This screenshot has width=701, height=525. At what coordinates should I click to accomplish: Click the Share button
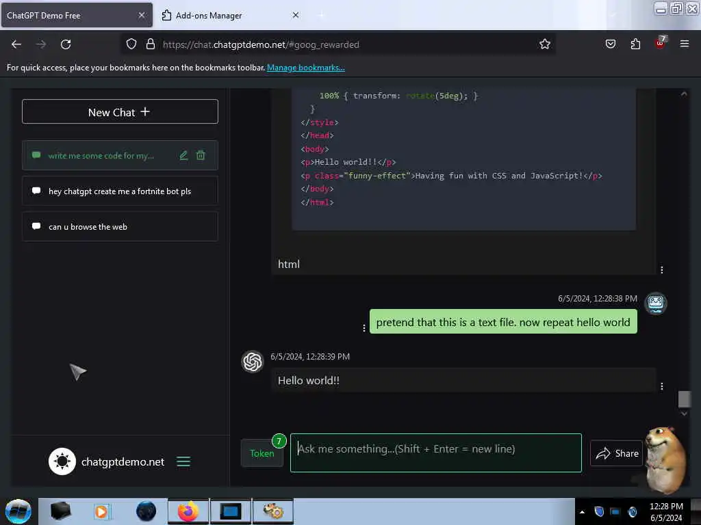click(x=617, y=453)
